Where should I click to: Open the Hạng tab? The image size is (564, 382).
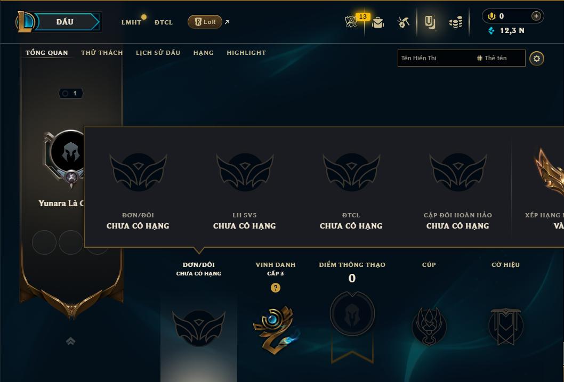203,53
